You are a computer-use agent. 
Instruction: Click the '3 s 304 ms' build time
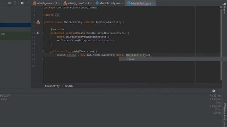[216, 99]
